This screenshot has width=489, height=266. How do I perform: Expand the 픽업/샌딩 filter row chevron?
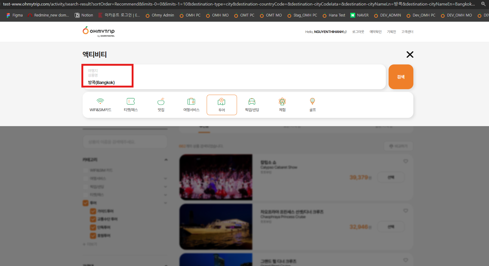(166, 187)
